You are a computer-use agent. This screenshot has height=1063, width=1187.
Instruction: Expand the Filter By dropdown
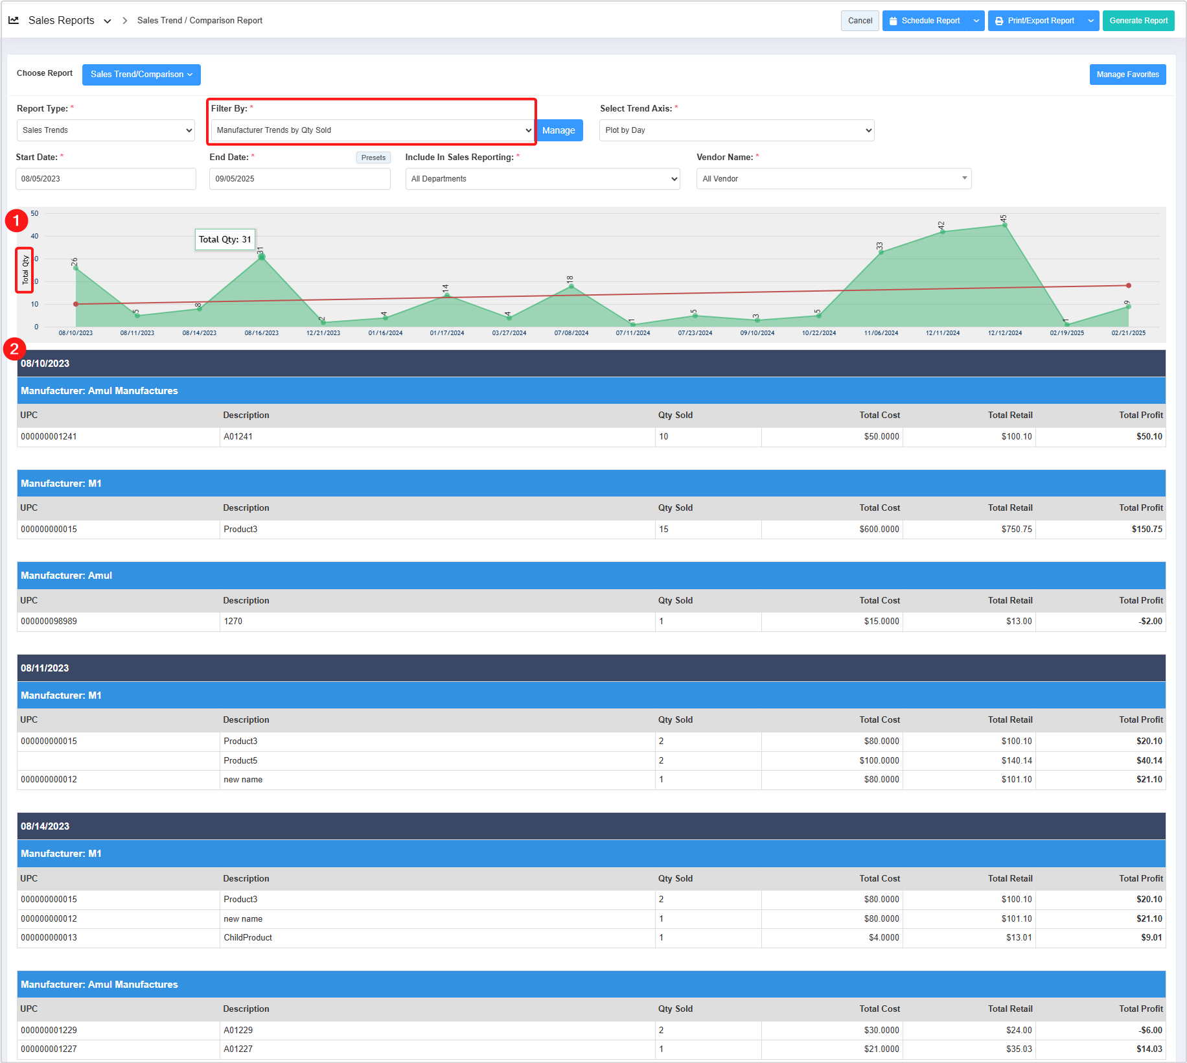[x=373, y=130]
